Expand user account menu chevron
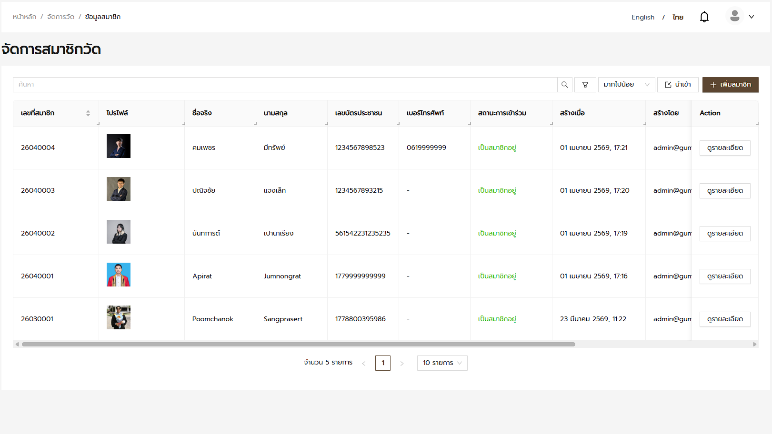The image size is (772, 434). click(x=752, y=17)
